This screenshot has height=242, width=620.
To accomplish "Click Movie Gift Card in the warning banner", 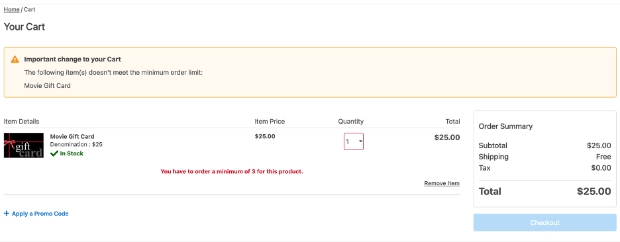I will tap(48, 85).
